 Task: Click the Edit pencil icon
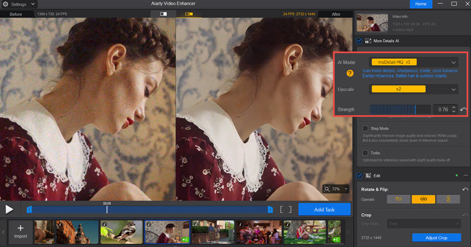tap(368, 176)
